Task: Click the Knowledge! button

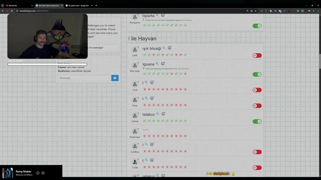Action: pos(103,47)
